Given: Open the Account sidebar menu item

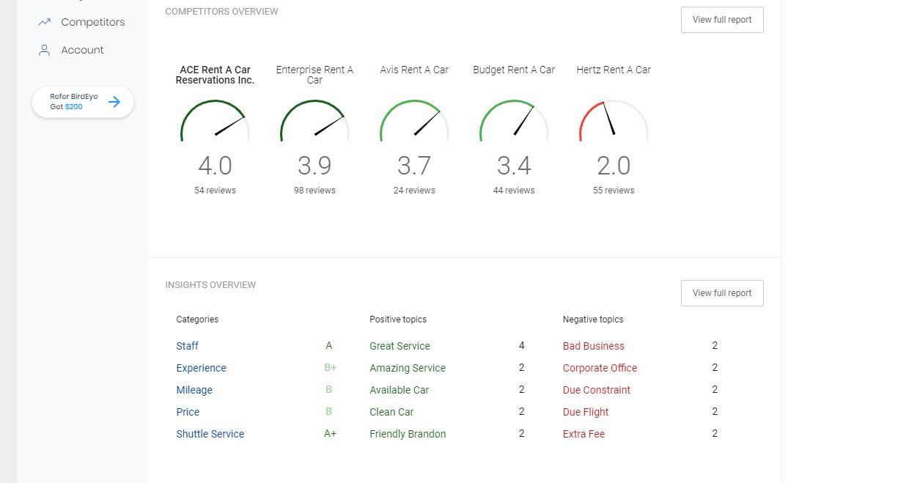Looking at the screenshot, I should pyautogui.click(x=82, y=50).
